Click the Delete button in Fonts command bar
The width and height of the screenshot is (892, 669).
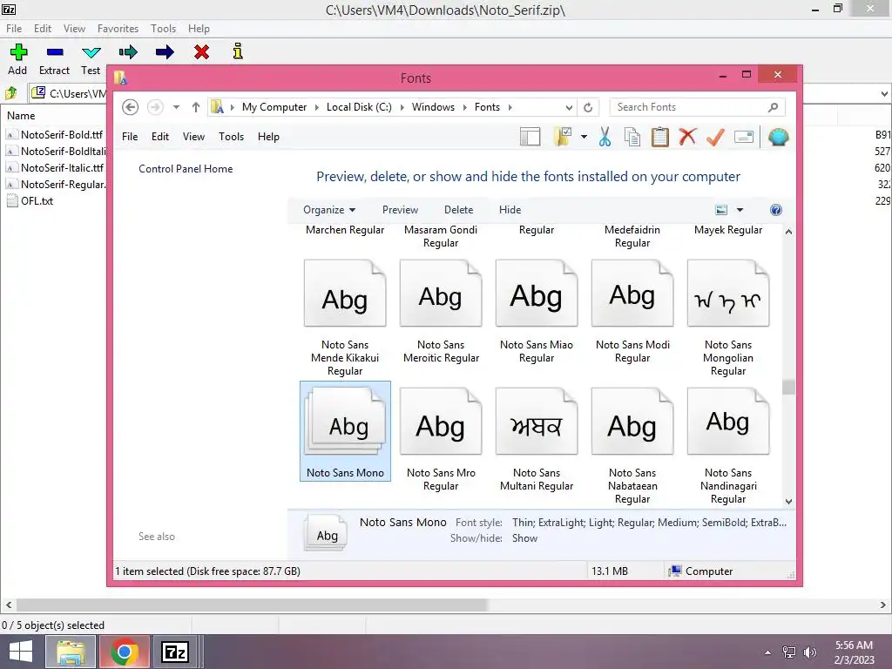(458, 210)
